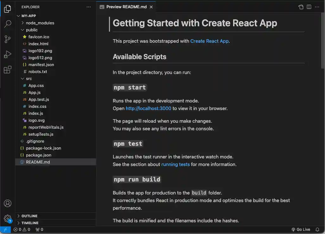
Task: Open the Run and Debug view
Action: click(8, 54)
